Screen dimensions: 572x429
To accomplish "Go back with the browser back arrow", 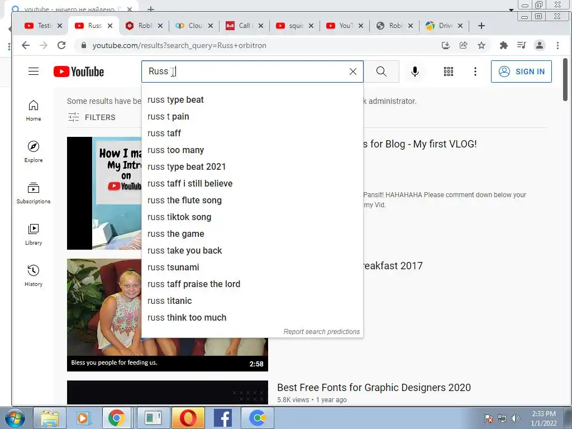I will point(26,45).
